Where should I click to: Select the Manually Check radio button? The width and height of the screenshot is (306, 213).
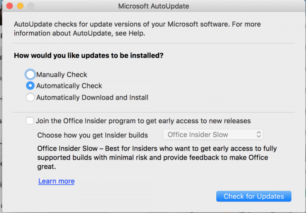[30, 74]
